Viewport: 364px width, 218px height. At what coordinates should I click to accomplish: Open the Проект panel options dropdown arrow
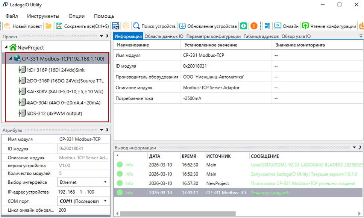click(x=102, y=36)
